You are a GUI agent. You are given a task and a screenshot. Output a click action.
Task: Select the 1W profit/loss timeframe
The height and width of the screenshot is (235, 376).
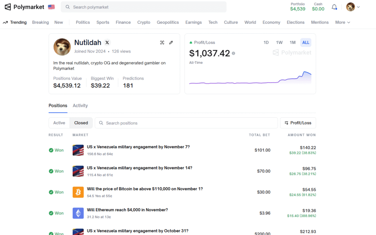(279, 43)
